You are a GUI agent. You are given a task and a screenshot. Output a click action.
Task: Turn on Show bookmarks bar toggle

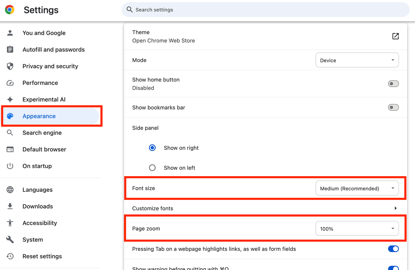pyautogui.click(x=393, y=107)
